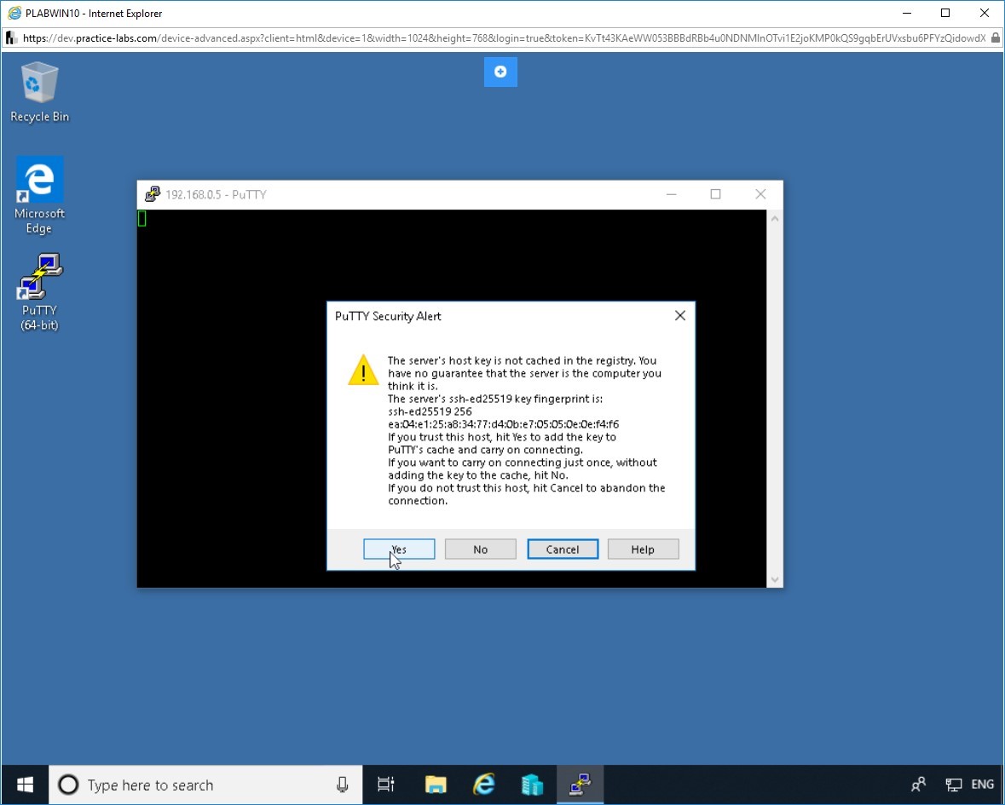Click the Internet Explorer title bar icon
Image resolution: width=1005 pixels, height=805 pixels.
click(x=14, y=13)
